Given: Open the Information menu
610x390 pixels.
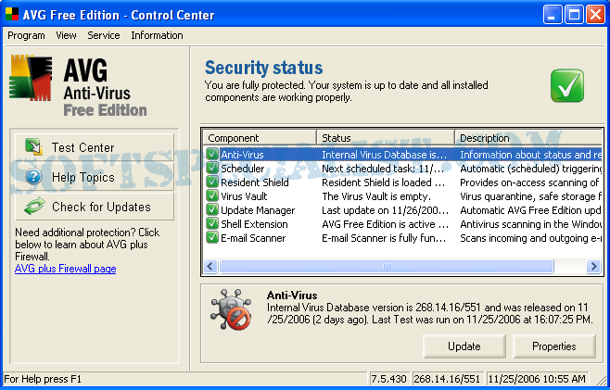Looking at the screenshot, I should (x=157, y=35).
